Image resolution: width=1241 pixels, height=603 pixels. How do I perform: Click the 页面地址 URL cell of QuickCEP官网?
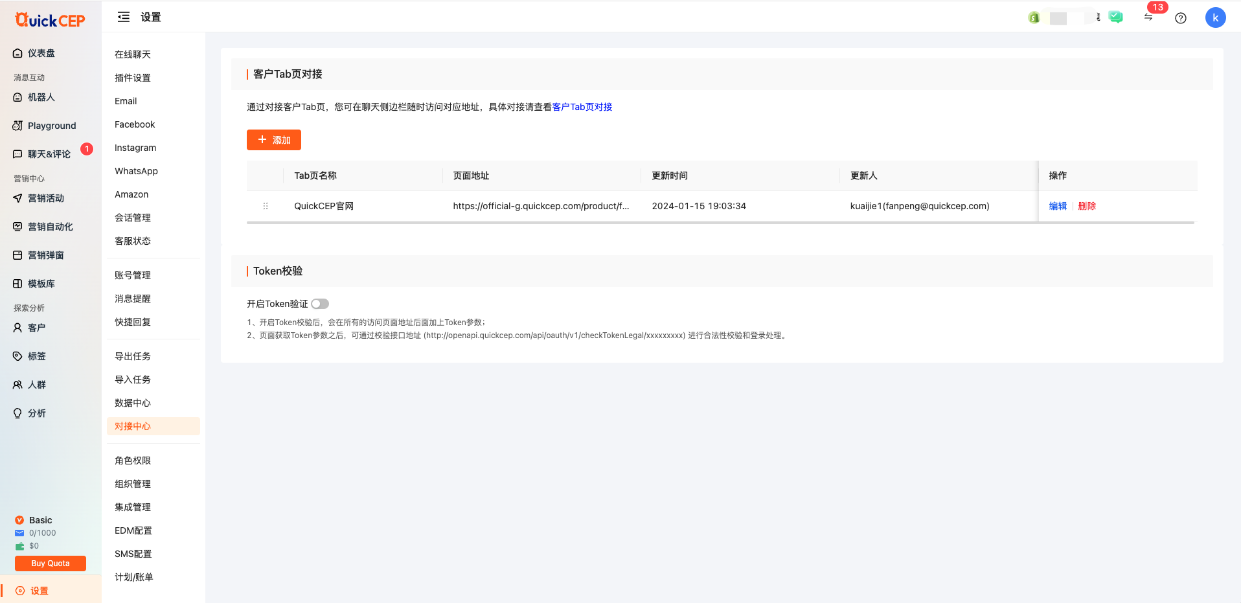pyautogui.click(x=541, y=206)
